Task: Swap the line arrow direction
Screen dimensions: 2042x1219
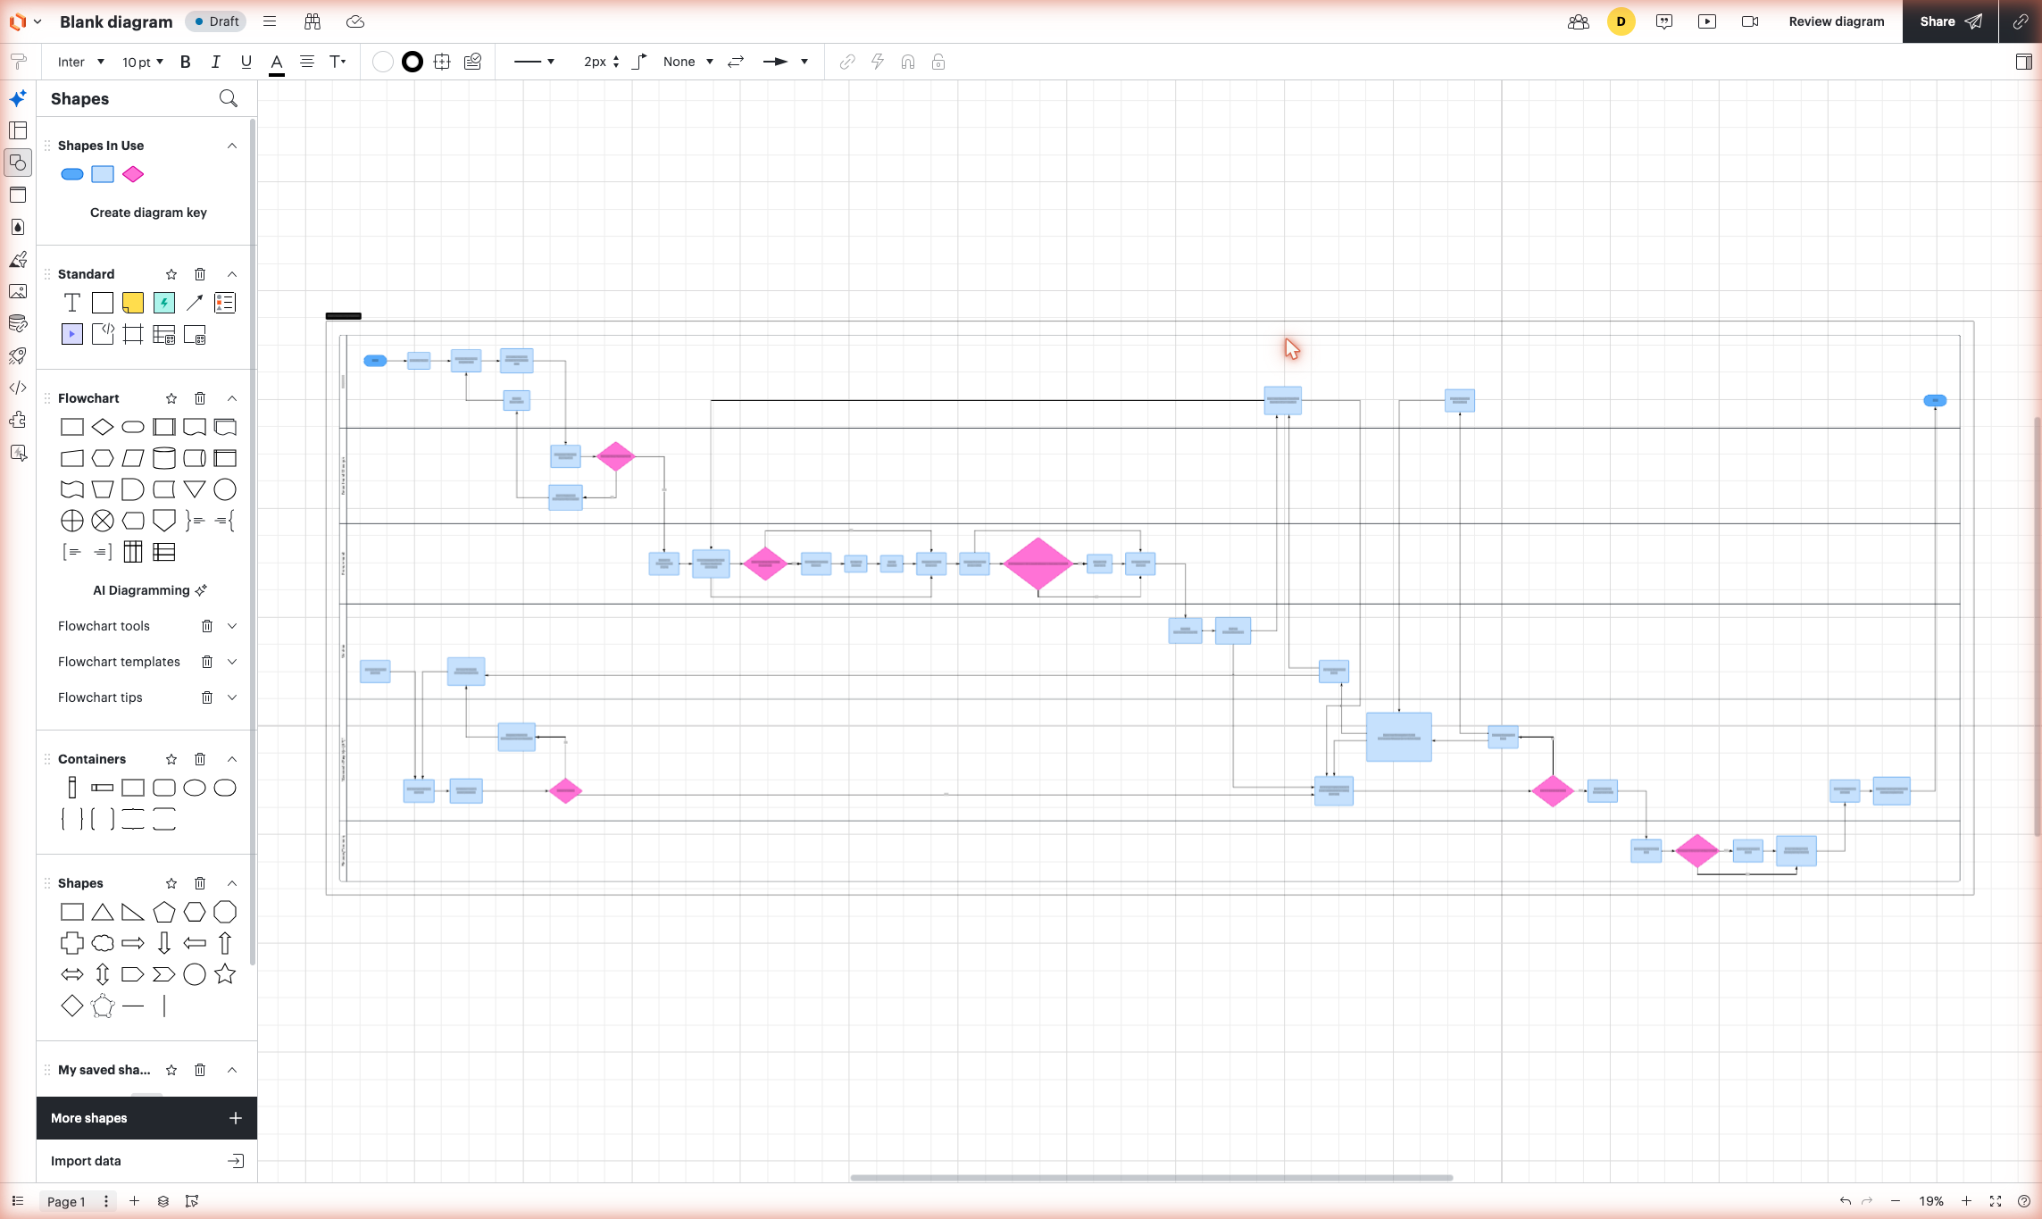Action: coord(736,62)
